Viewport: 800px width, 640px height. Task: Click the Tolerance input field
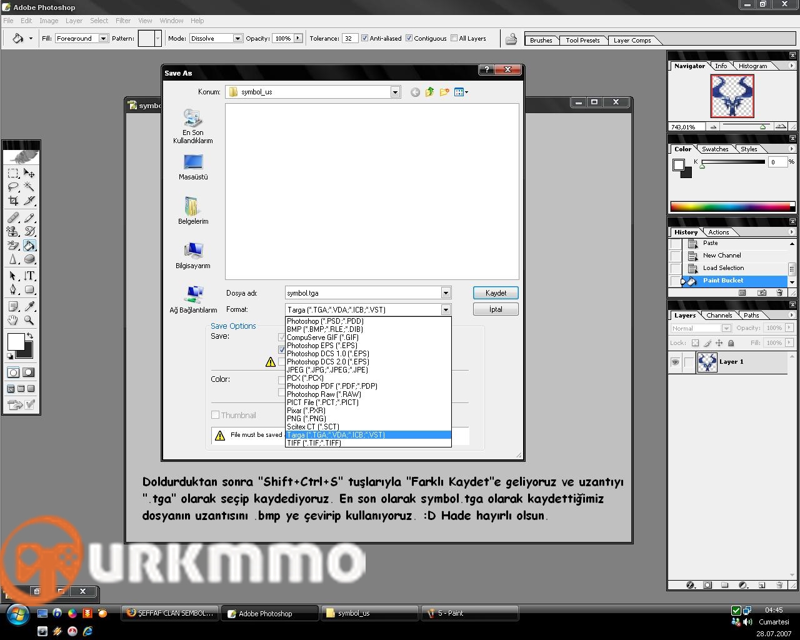(x=349, y=38)
